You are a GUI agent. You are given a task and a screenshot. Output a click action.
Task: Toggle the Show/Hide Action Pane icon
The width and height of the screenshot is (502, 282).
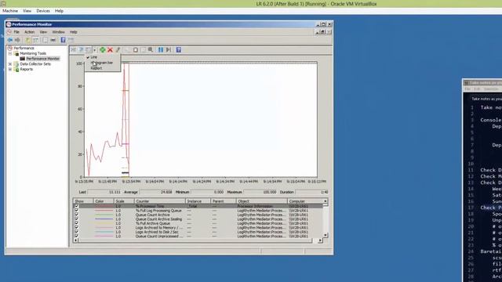click(x=71, y=40)
